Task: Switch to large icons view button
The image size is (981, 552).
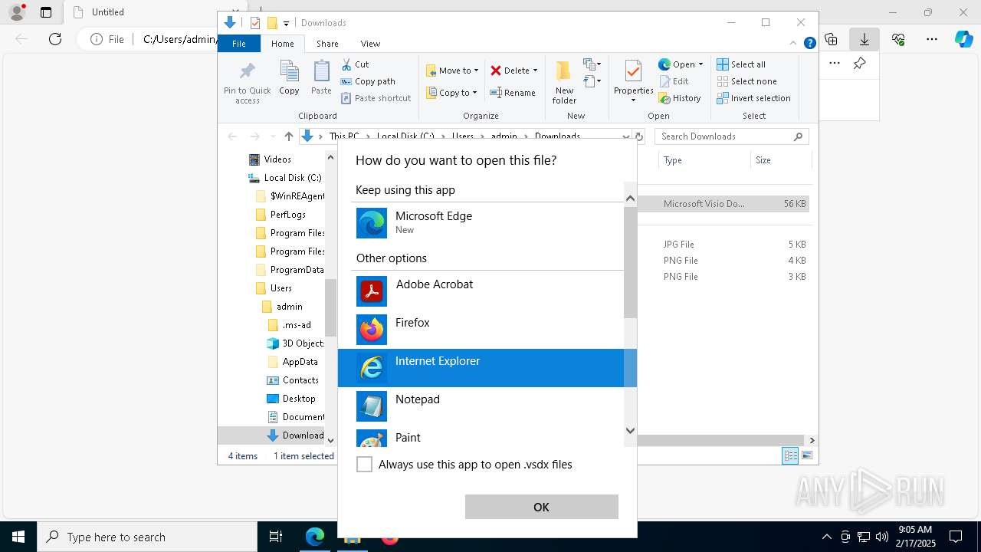Action: click(807, 455)
